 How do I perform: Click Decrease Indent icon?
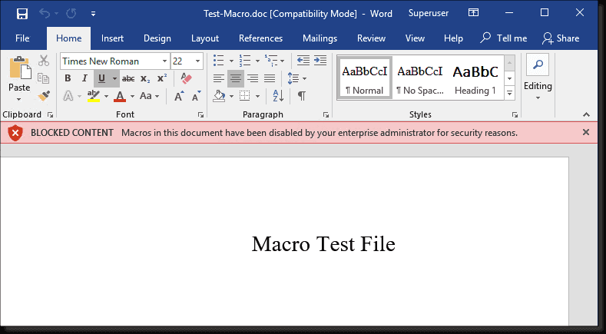point(303,61)
